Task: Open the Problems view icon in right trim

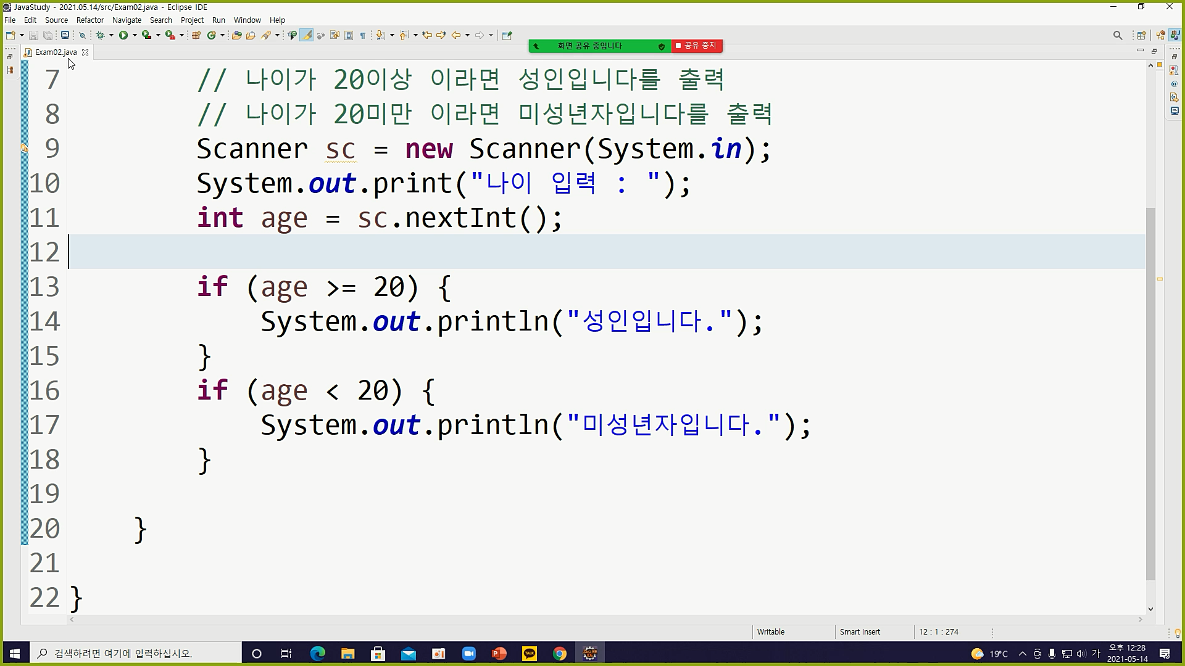Action: click(1174, 70)
